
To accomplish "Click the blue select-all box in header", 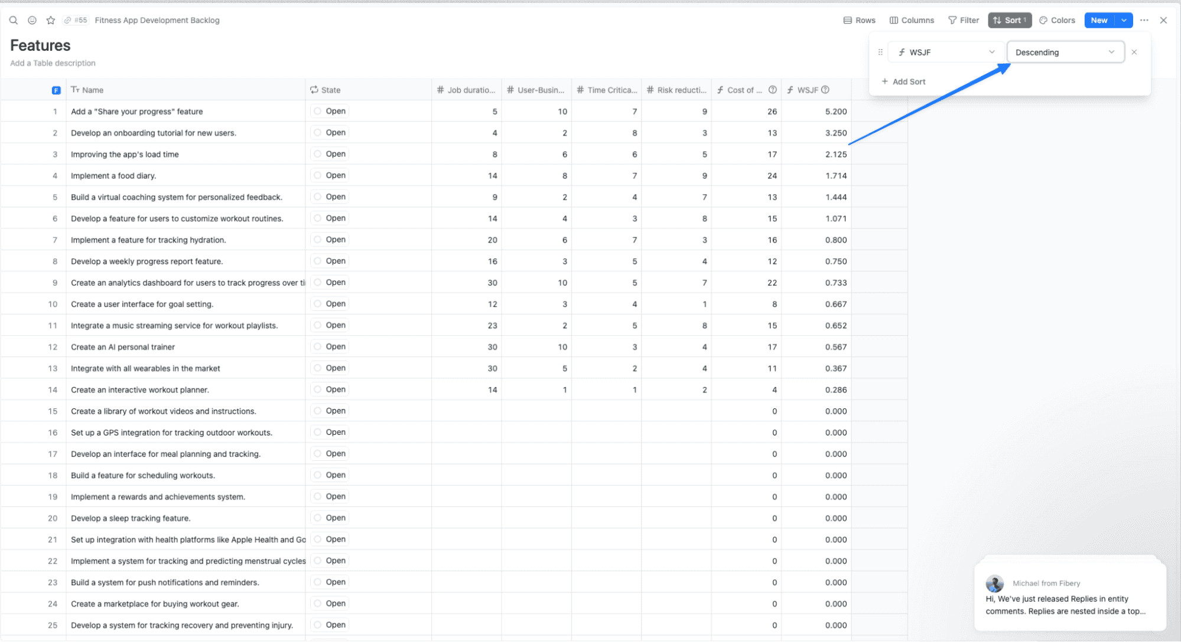I will click(56, 90).
